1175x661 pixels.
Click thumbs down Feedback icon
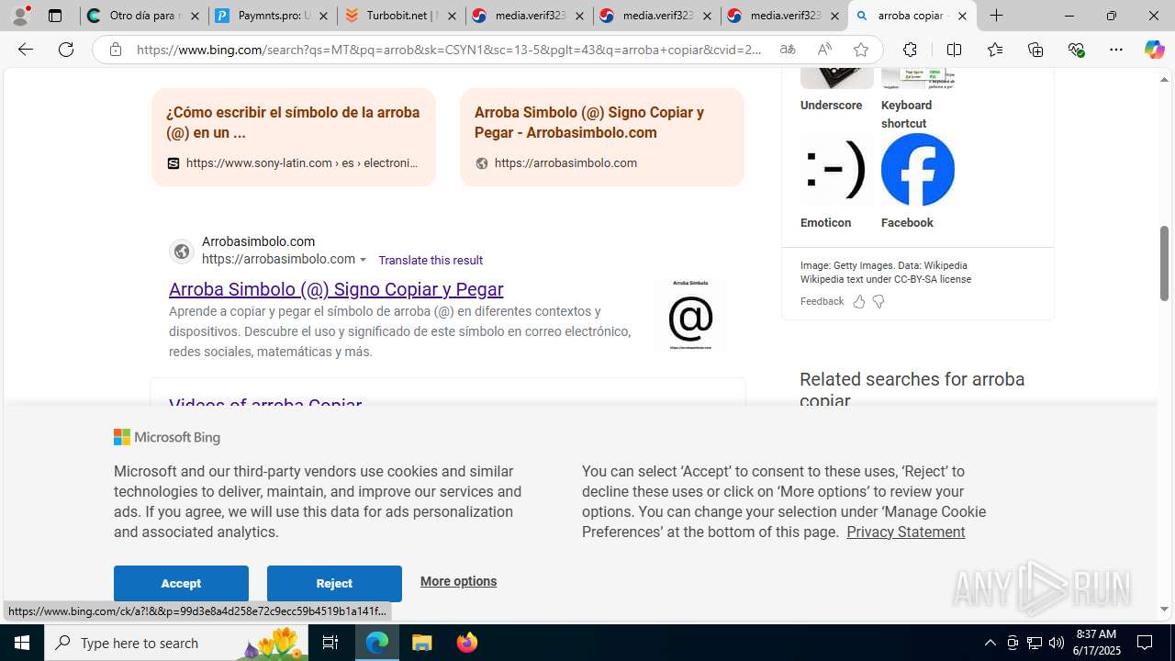tap(878, 301)
